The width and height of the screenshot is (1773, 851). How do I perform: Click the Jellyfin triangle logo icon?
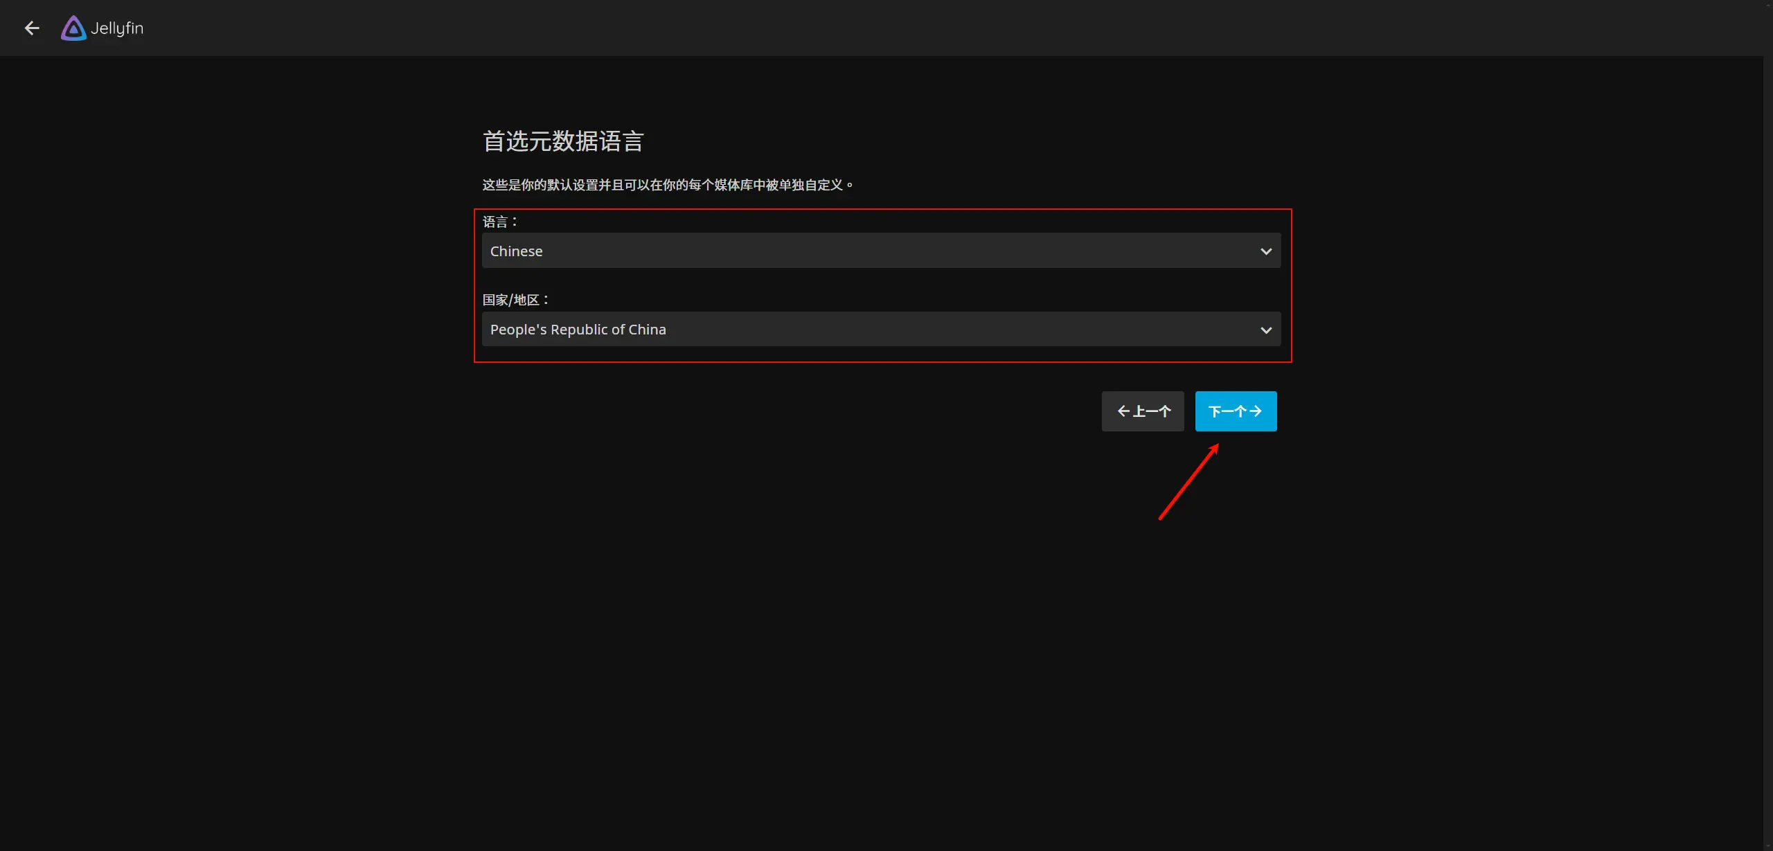point(73,28)
